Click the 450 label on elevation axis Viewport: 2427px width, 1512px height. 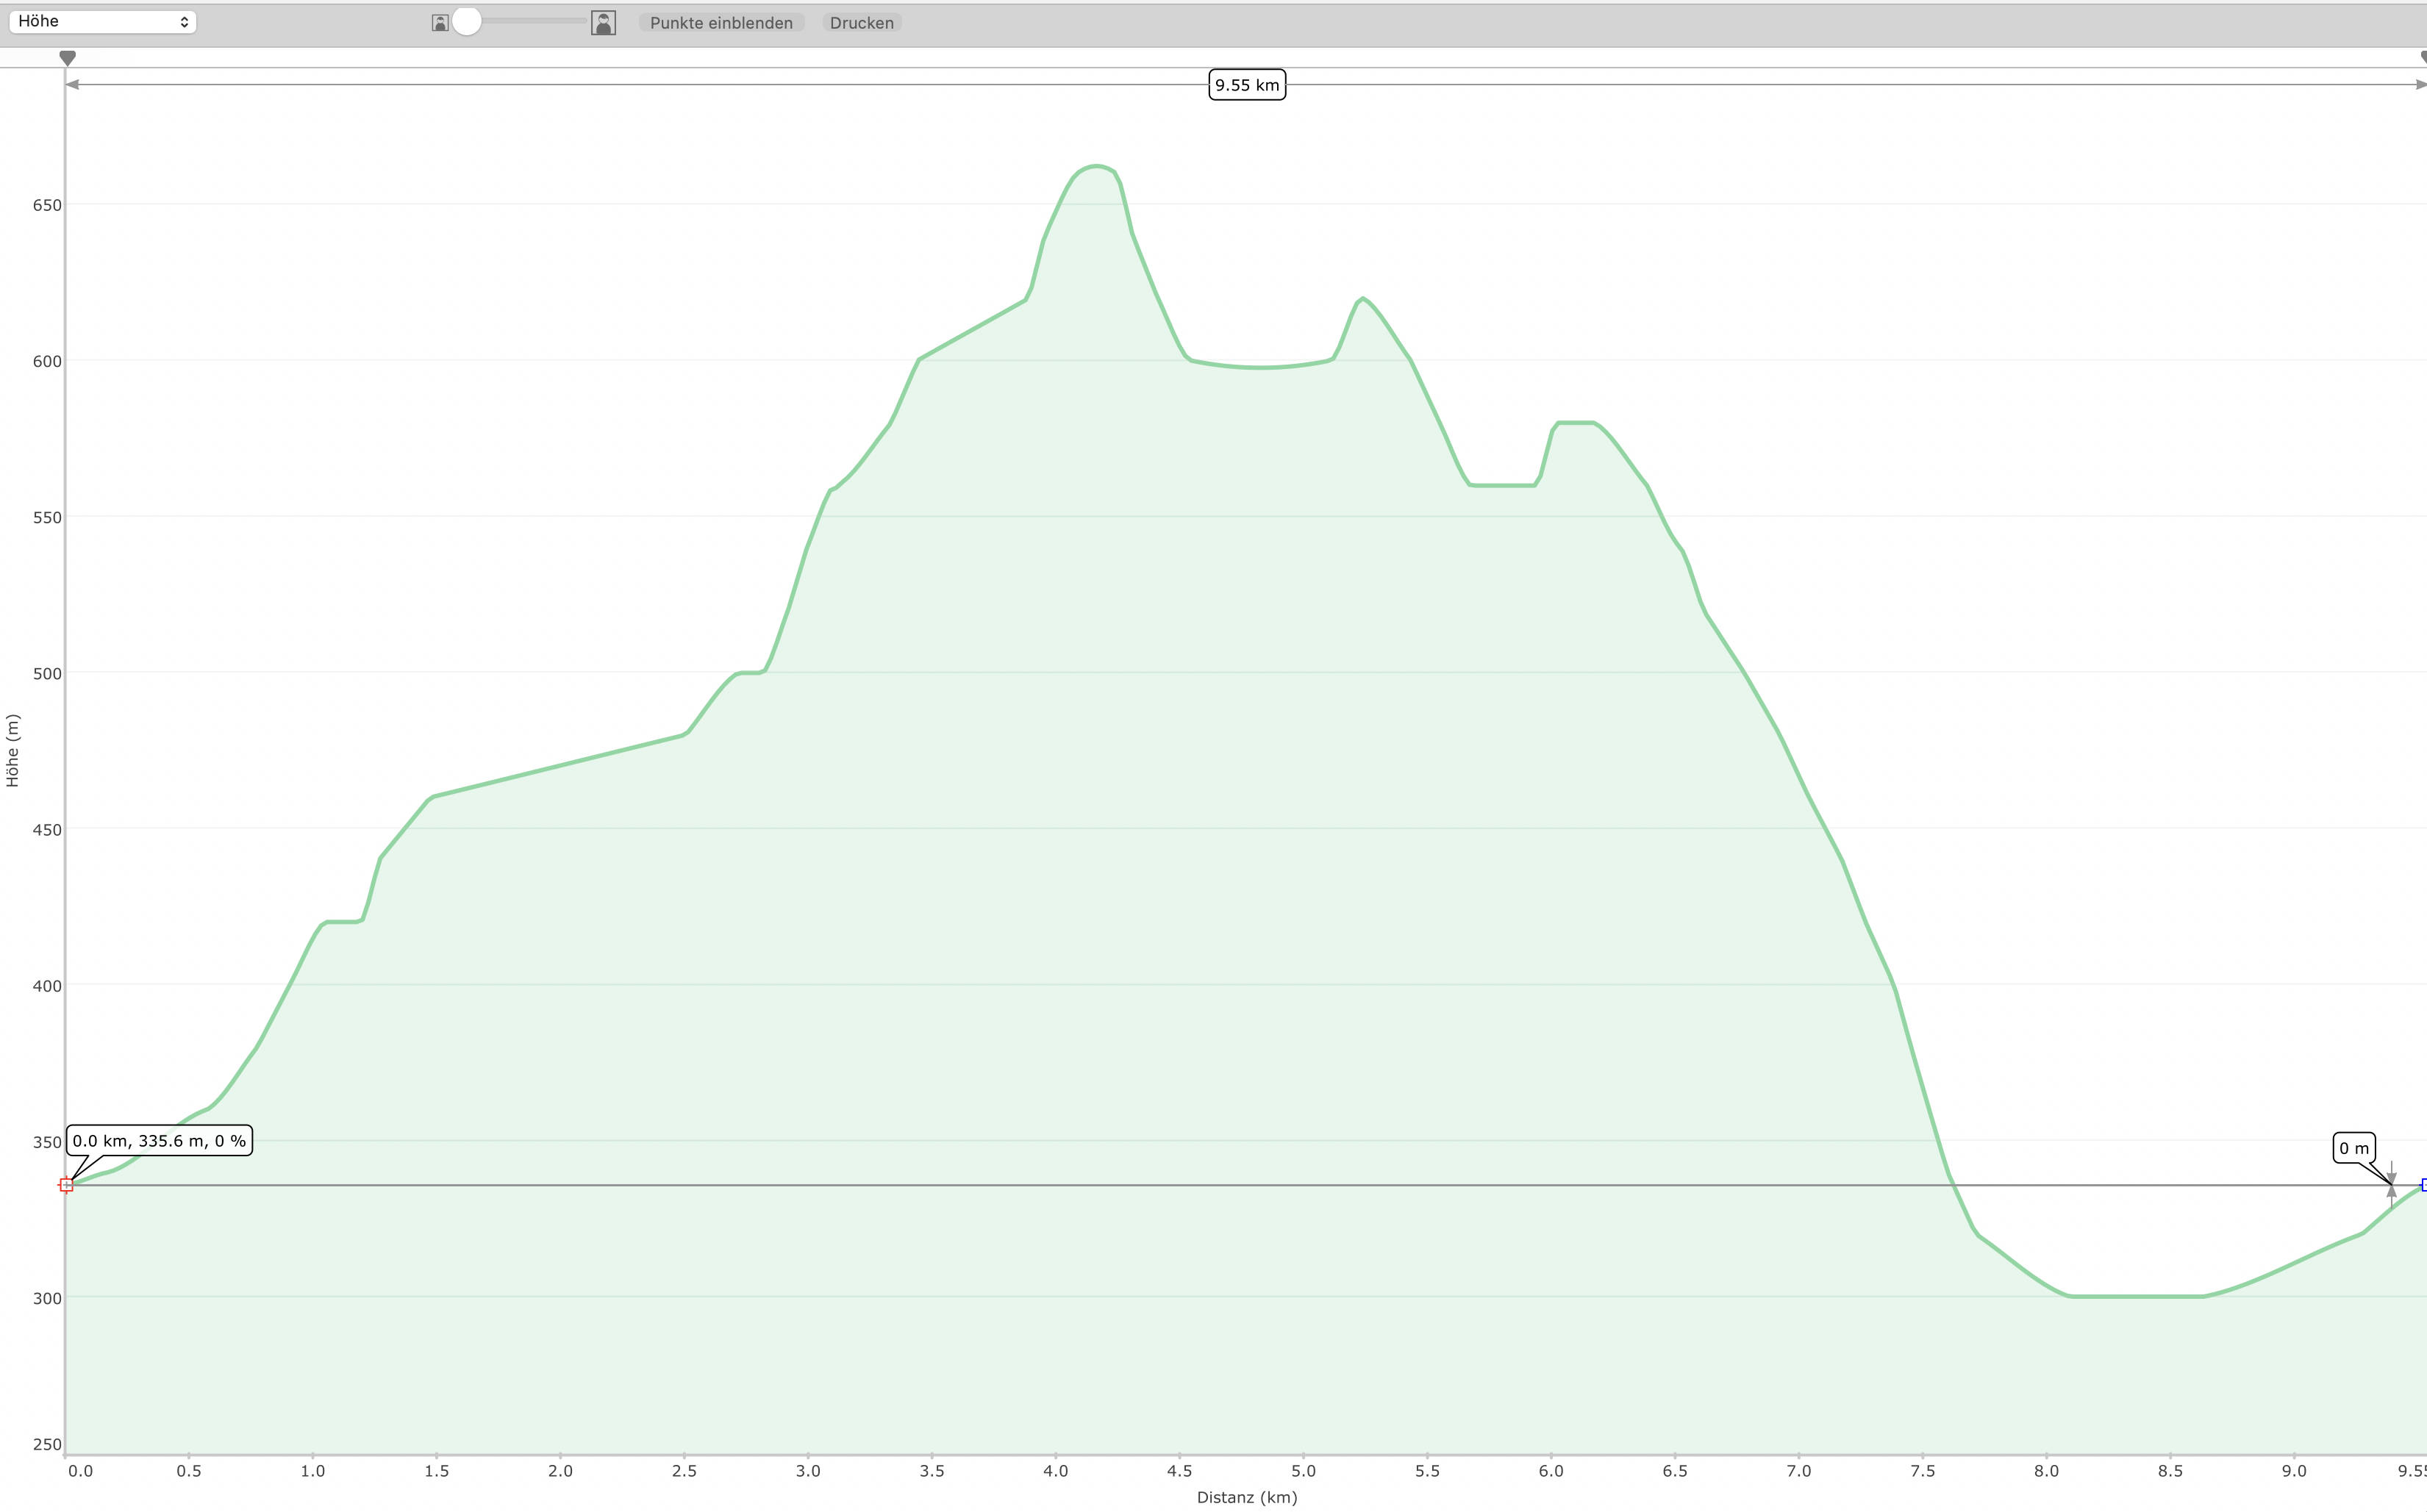point(47,829)
